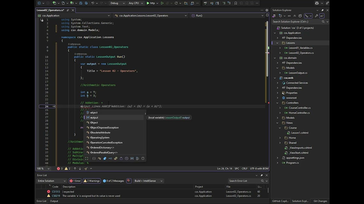Click Start Without Debugging outline play icon
This screenshot has height=204, width=364.
(x=162, y=3)
